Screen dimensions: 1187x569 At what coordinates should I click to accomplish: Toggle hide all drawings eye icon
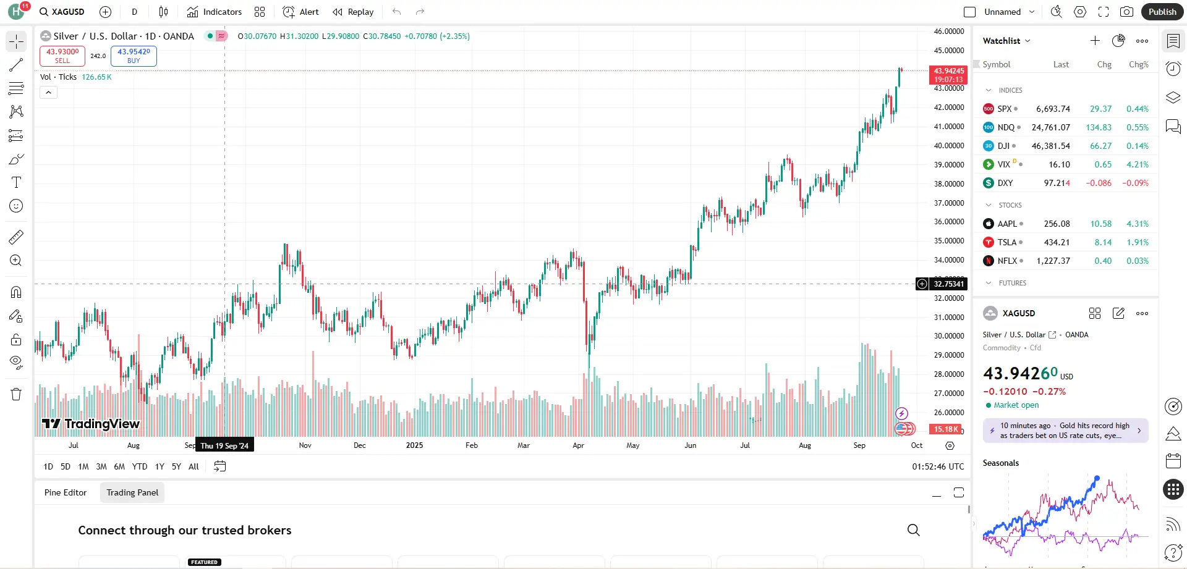[16, 362]
